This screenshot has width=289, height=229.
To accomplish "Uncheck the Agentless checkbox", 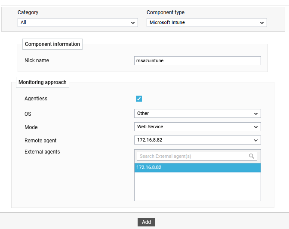I will pyautogui.click(x=139, y=99).
